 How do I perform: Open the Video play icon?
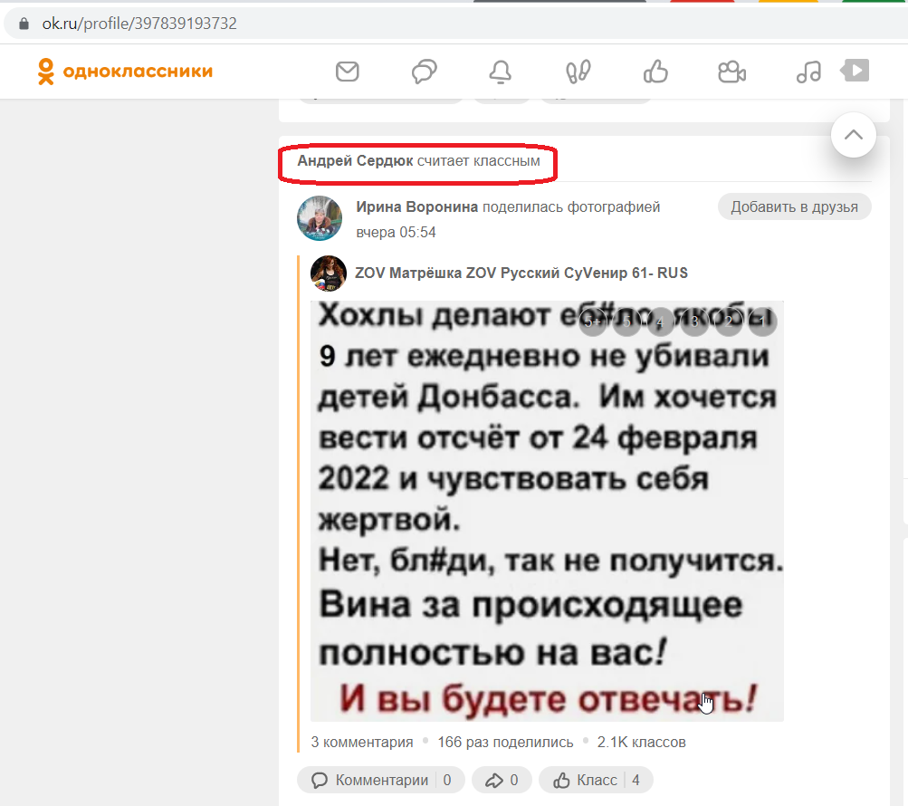[855, 71]
